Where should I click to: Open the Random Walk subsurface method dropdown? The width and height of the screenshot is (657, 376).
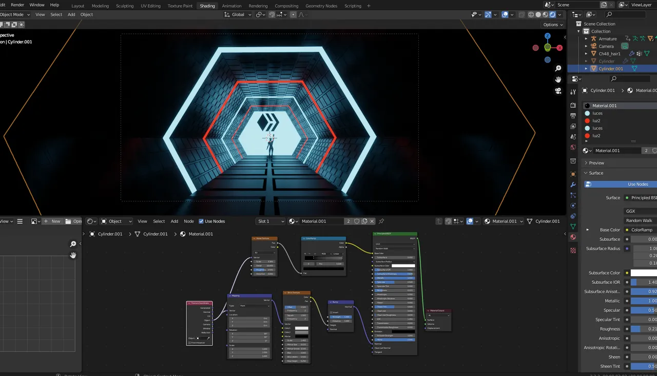tap(641, 220)
